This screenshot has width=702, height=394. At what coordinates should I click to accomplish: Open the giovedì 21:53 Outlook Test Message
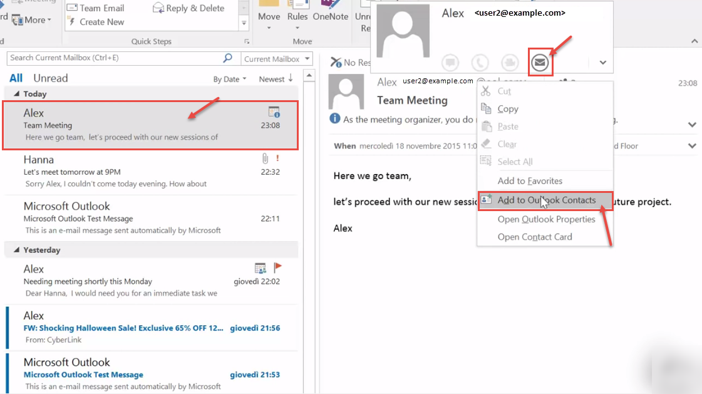coord(150,374)
